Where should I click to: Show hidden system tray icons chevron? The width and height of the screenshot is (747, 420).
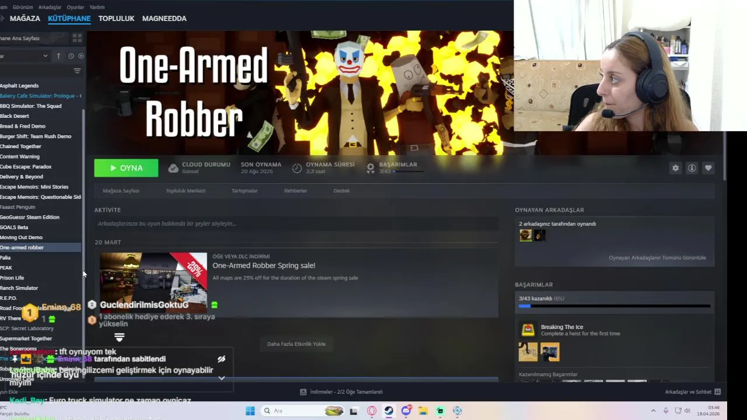[654, 411]
